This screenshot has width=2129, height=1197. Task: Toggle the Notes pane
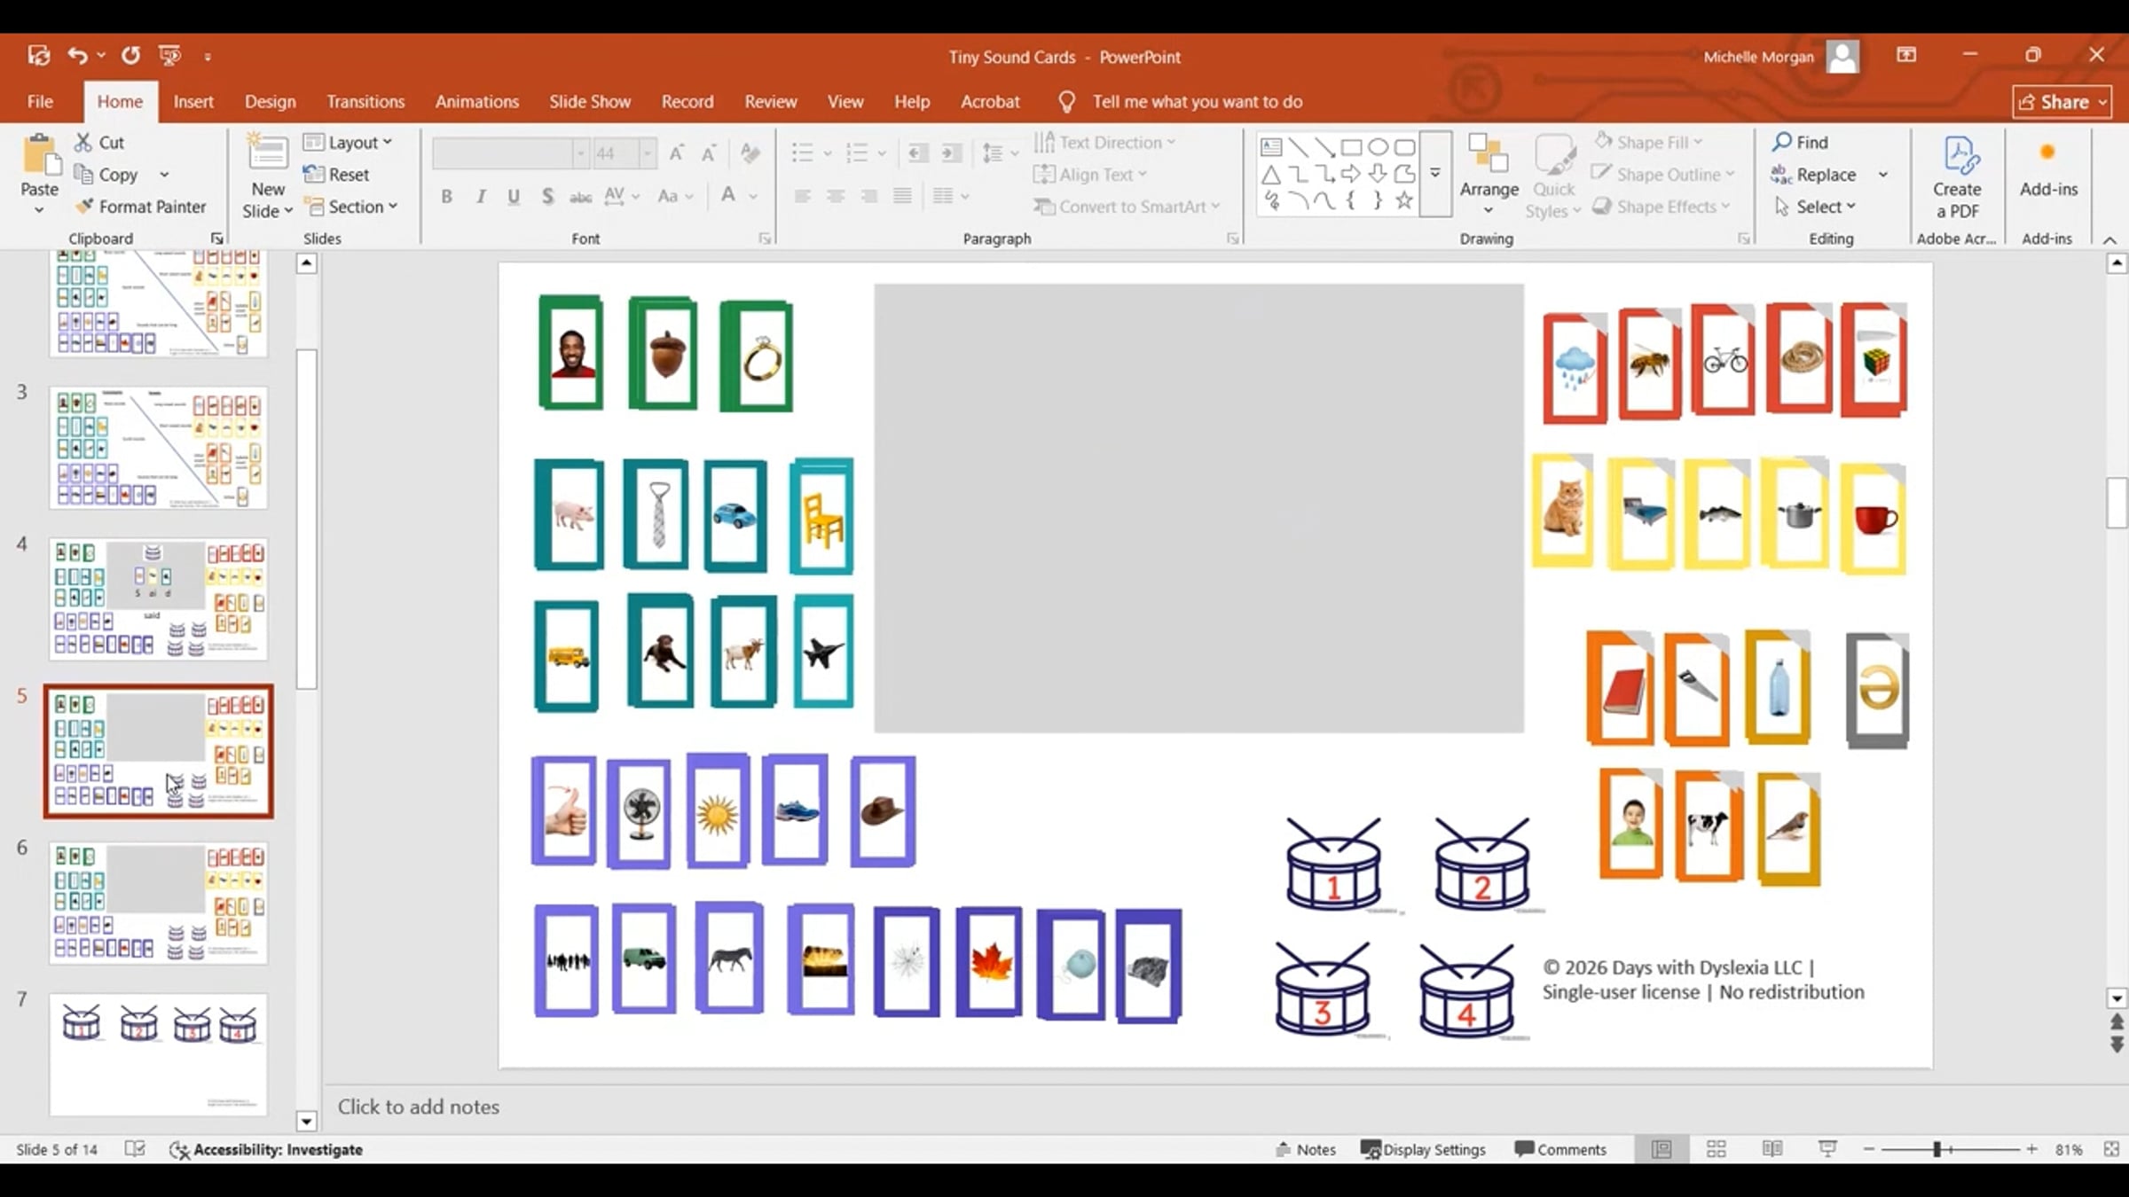(x=1306, y=1149)
